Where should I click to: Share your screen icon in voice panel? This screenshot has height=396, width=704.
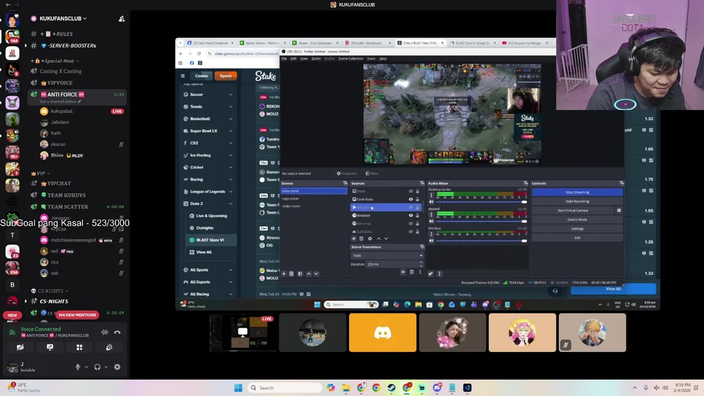[50, 348]
